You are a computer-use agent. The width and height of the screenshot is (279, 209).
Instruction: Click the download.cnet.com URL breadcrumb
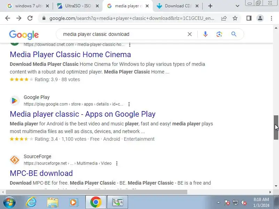pyautogui.click(x=74, y=45)
